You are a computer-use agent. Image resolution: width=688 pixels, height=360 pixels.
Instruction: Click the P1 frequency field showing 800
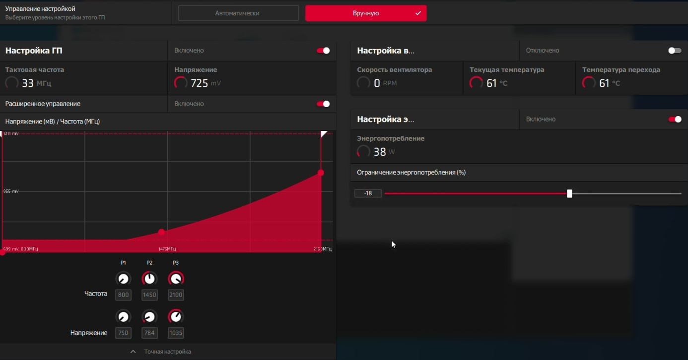[x=123, y=295]
